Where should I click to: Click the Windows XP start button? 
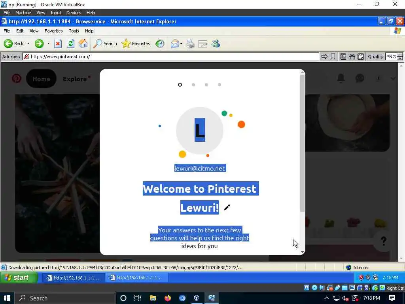tap(19, 277)
